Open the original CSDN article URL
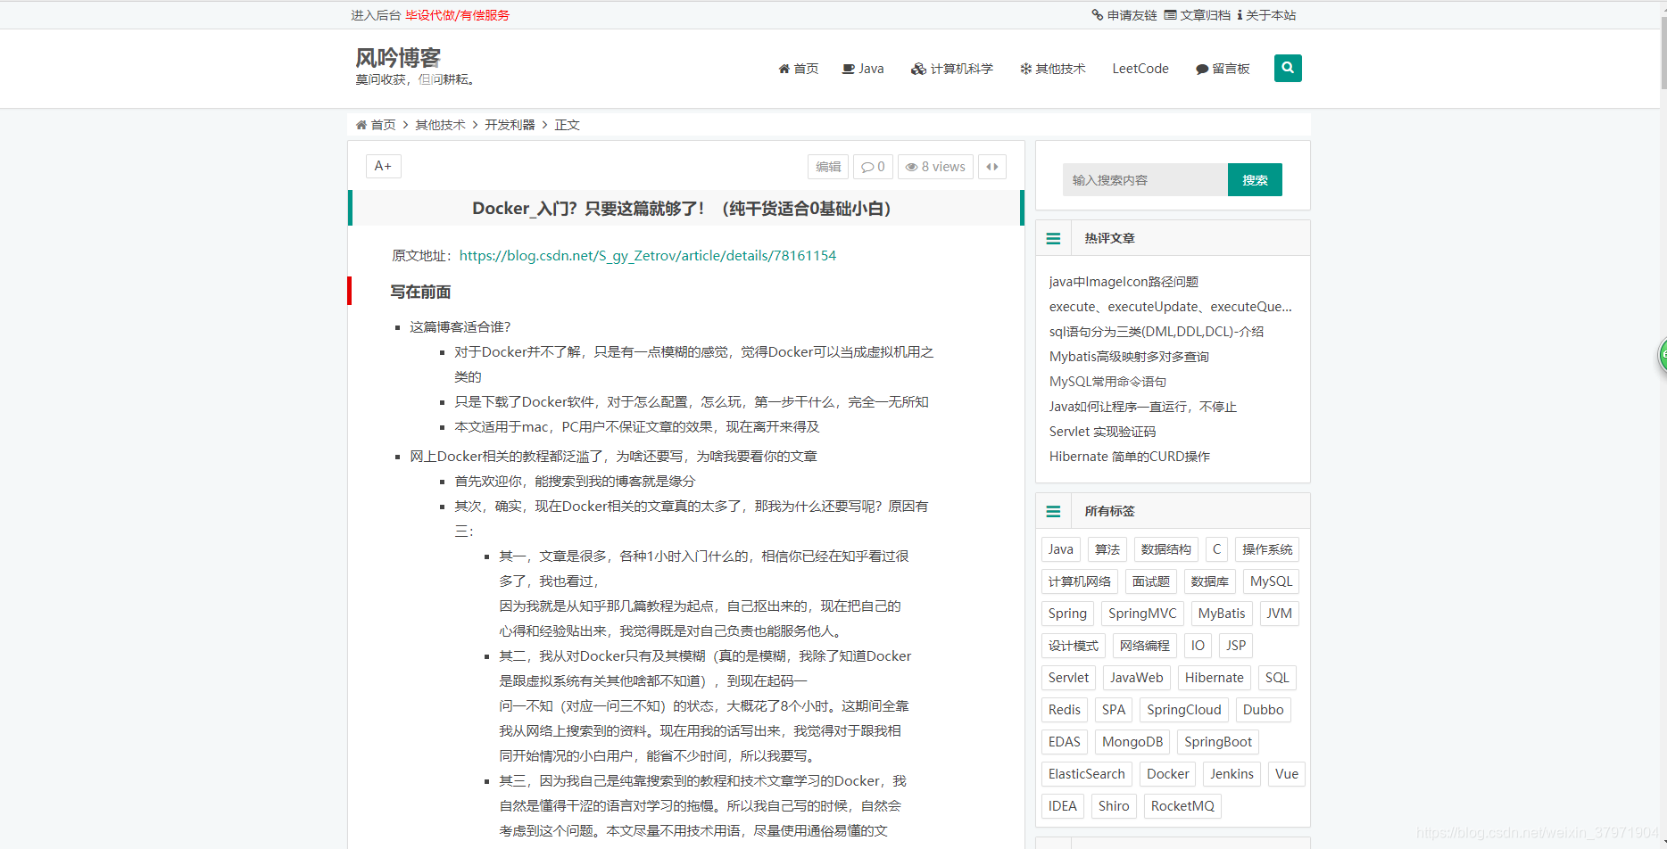Viewport: 1667px width, 849px height. (648, 256)
